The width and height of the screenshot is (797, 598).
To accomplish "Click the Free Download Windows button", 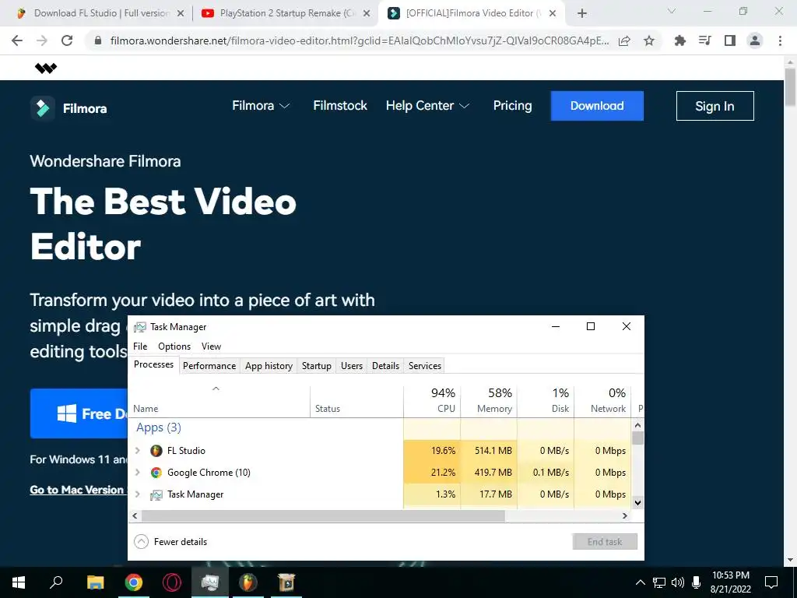I will [x=79, y=413].
